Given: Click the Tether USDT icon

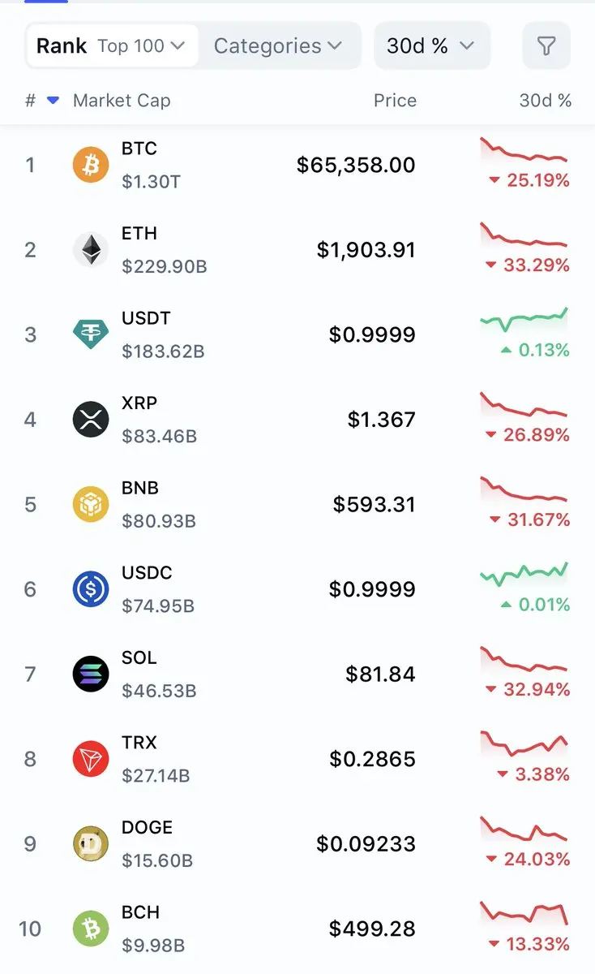Looking at the screenshot, I should pyautogui.click(x=91, y=334).
